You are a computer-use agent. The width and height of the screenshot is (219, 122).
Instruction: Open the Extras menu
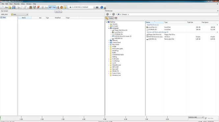coord(23,4)
